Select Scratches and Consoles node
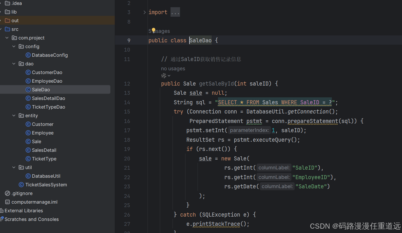The height and width of the screenshot is (233, 402). [x=32, y=219]
